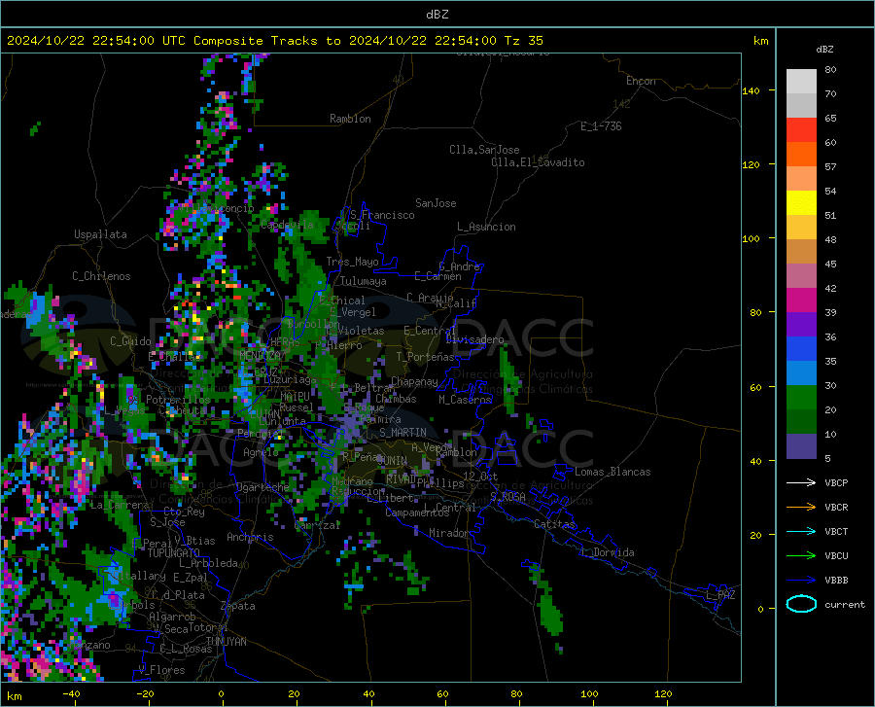The image size is (875, 707).
Task: Click the orange VBCR arrow in legend
Action: point(801,508)
